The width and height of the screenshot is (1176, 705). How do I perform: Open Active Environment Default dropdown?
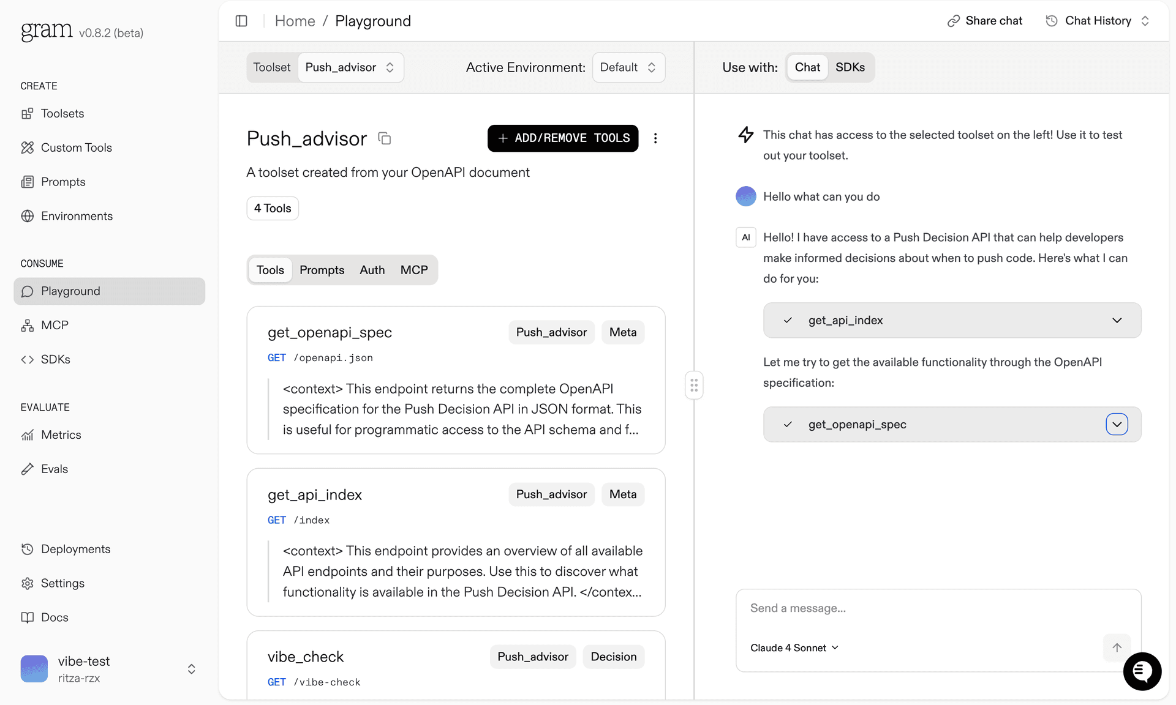[628, 67]
